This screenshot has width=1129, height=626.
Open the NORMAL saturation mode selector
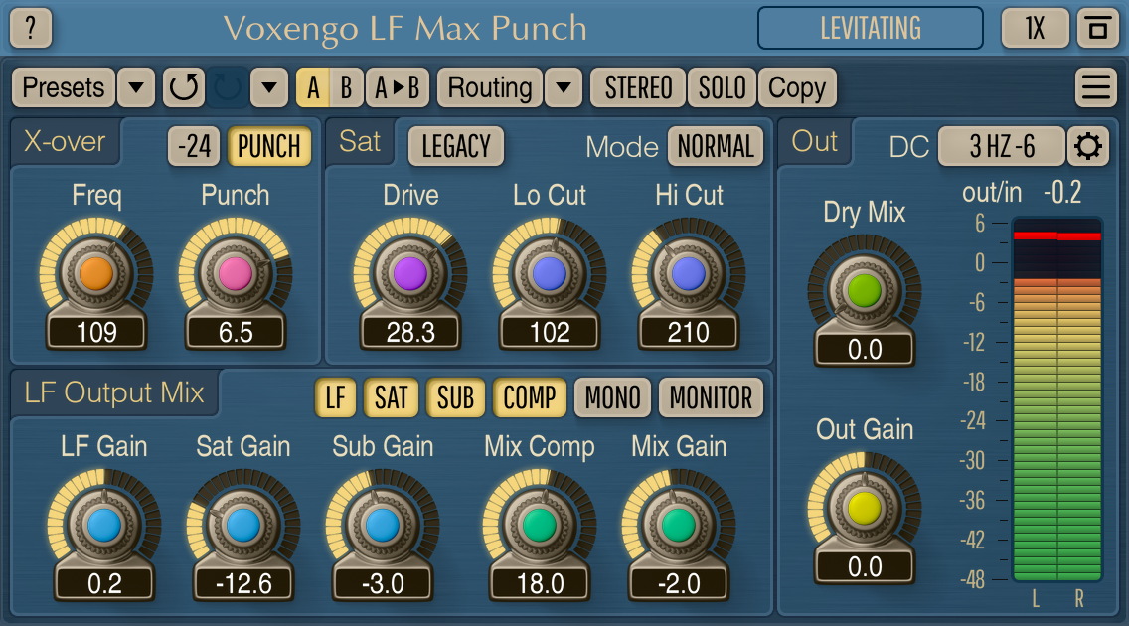[715, 147]
